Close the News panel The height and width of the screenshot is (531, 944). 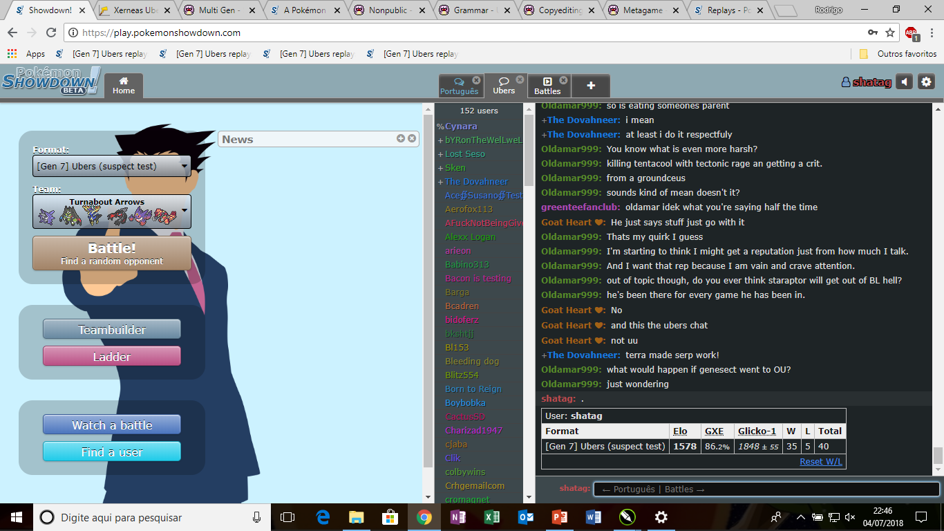(412, 138)
